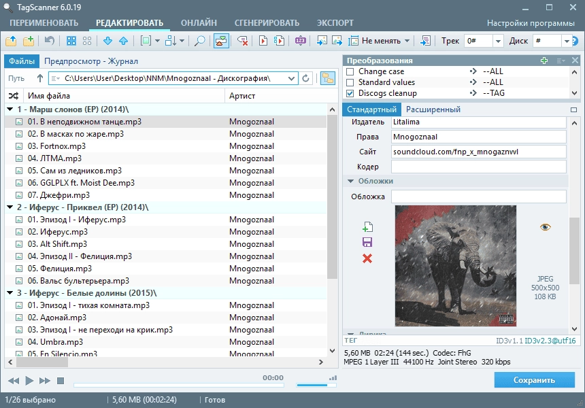The image size is (585, 408).
Task: Click the deselect all files grid icon
Action: tap(87, 41)
